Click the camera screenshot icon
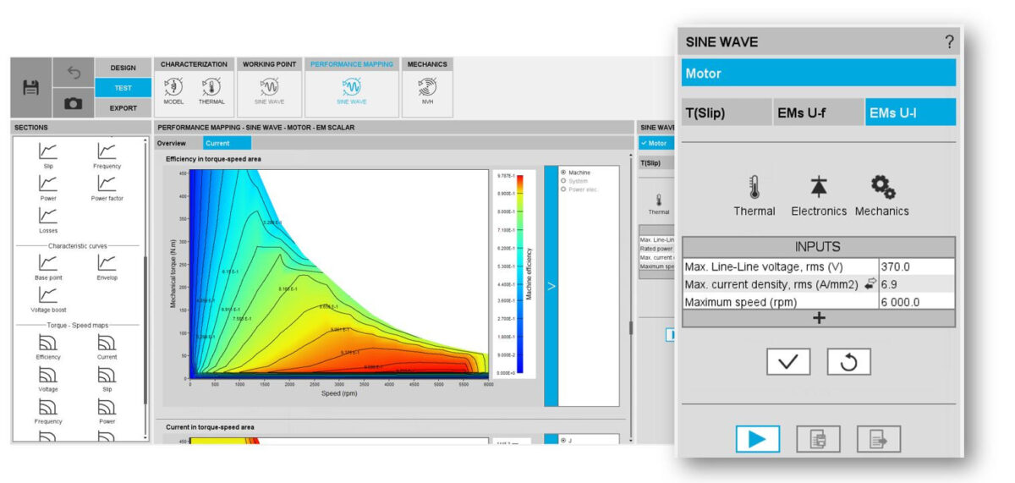 (x=74, y=103)
